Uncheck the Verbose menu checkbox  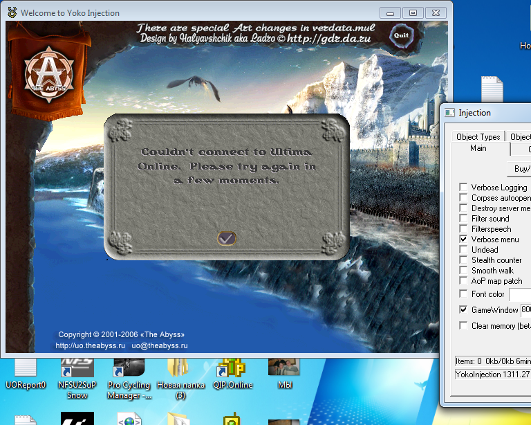pyautogui.click(x=463, y=239)
